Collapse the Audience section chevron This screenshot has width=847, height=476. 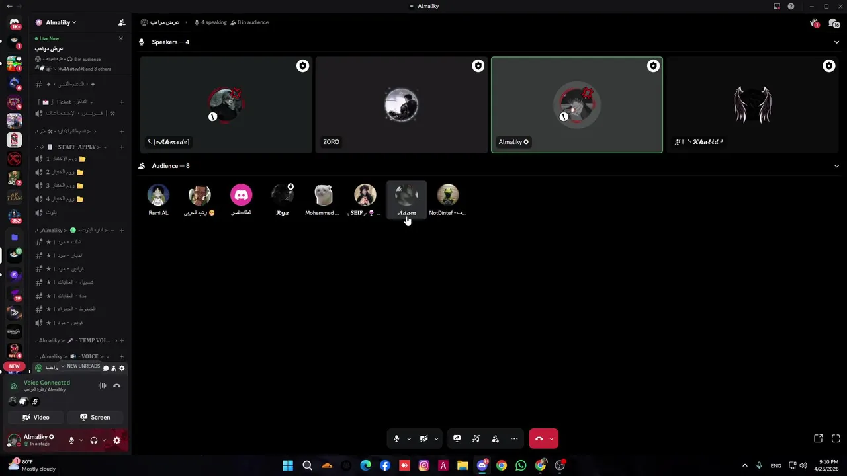(x=836, y=166)
